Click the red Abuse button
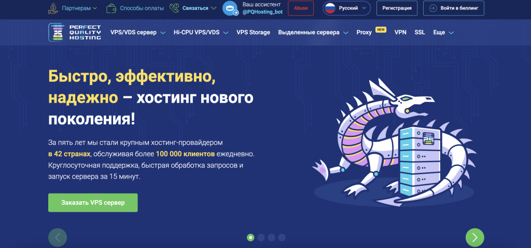The height and width of the screenshot is (248, 531). [x=301, y=8]
